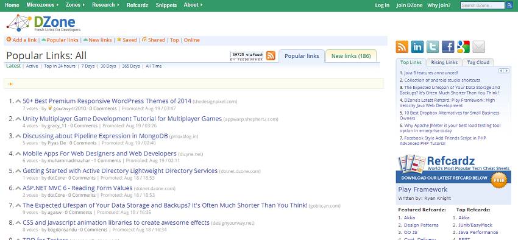Switch to the Rising Links tab
518x240 pixels.
point(444,62)
